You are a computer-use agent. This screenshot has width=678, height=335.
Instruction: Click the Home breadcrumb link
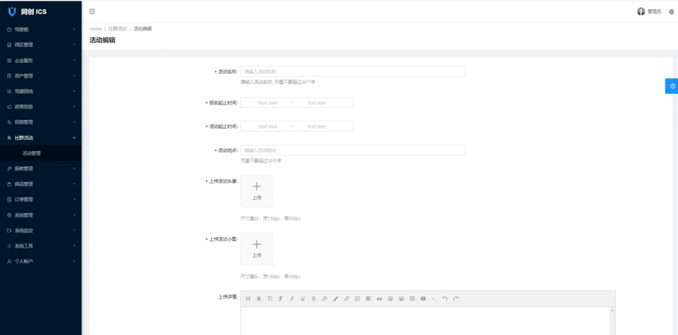(95, 29)
